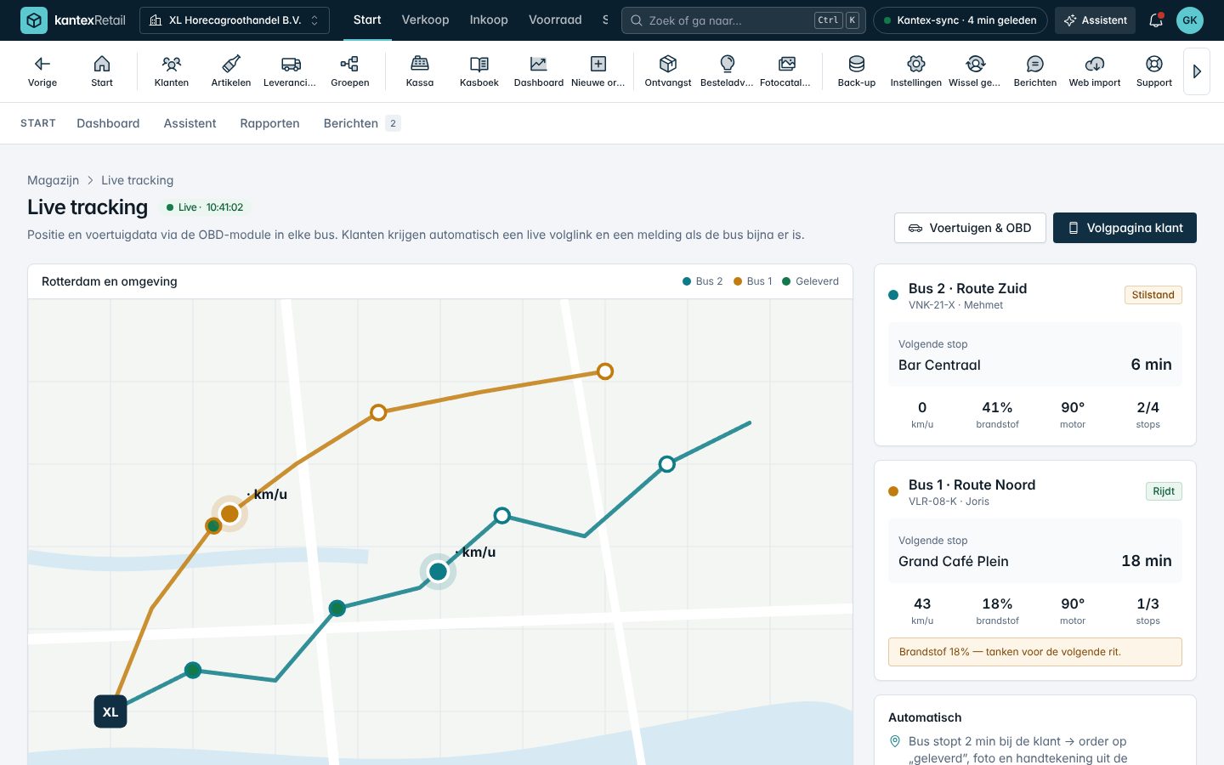Click Voertuigen & OBD button

click(970, 228)
